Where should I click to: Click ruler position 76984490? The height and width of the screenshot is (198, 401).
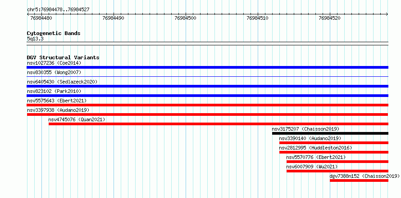(114, 18)
